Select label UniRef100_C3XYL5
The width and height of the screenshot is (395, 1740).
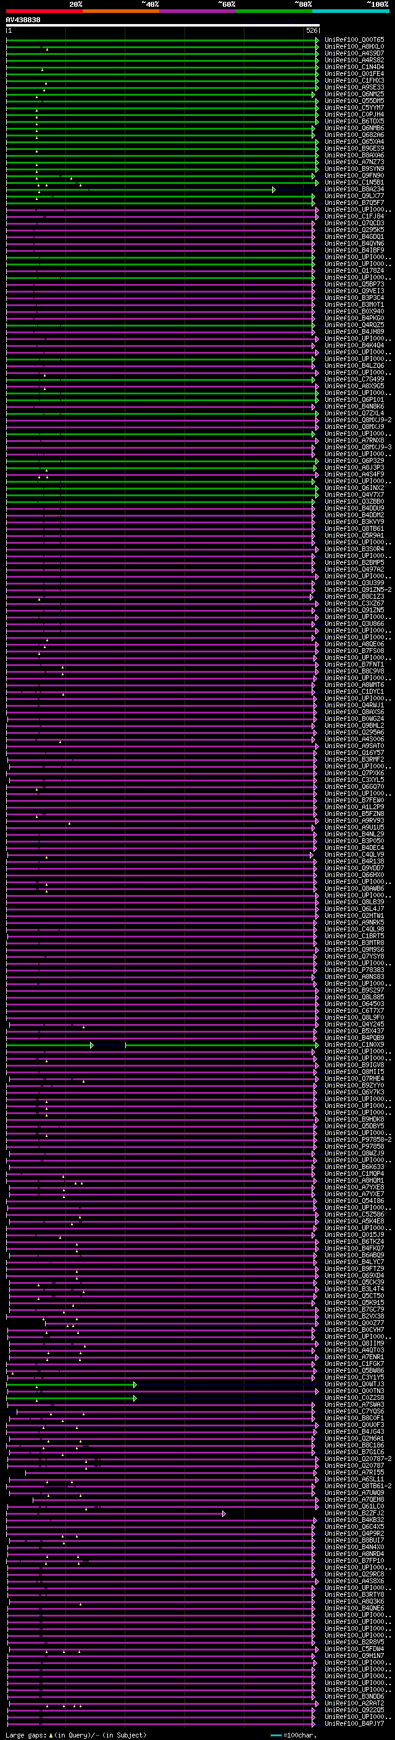pos(354,780)
